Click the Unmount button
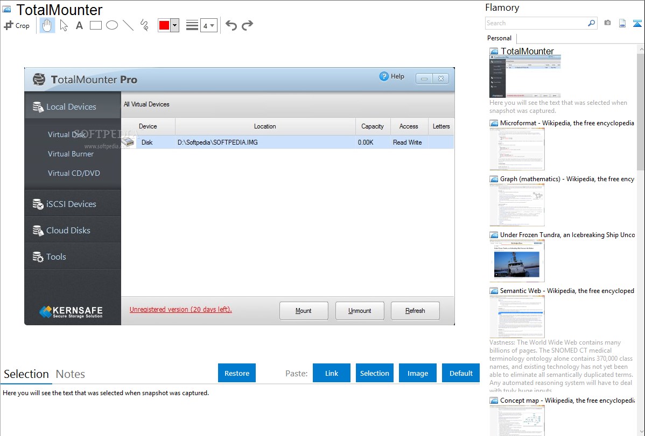 (x=360, y=311)
